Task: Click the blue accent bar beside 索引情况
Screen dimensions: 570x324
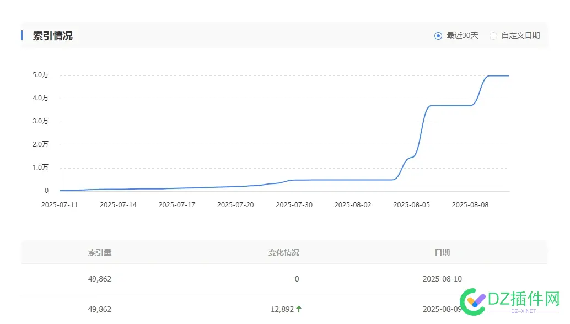Action: coord(21,35)
